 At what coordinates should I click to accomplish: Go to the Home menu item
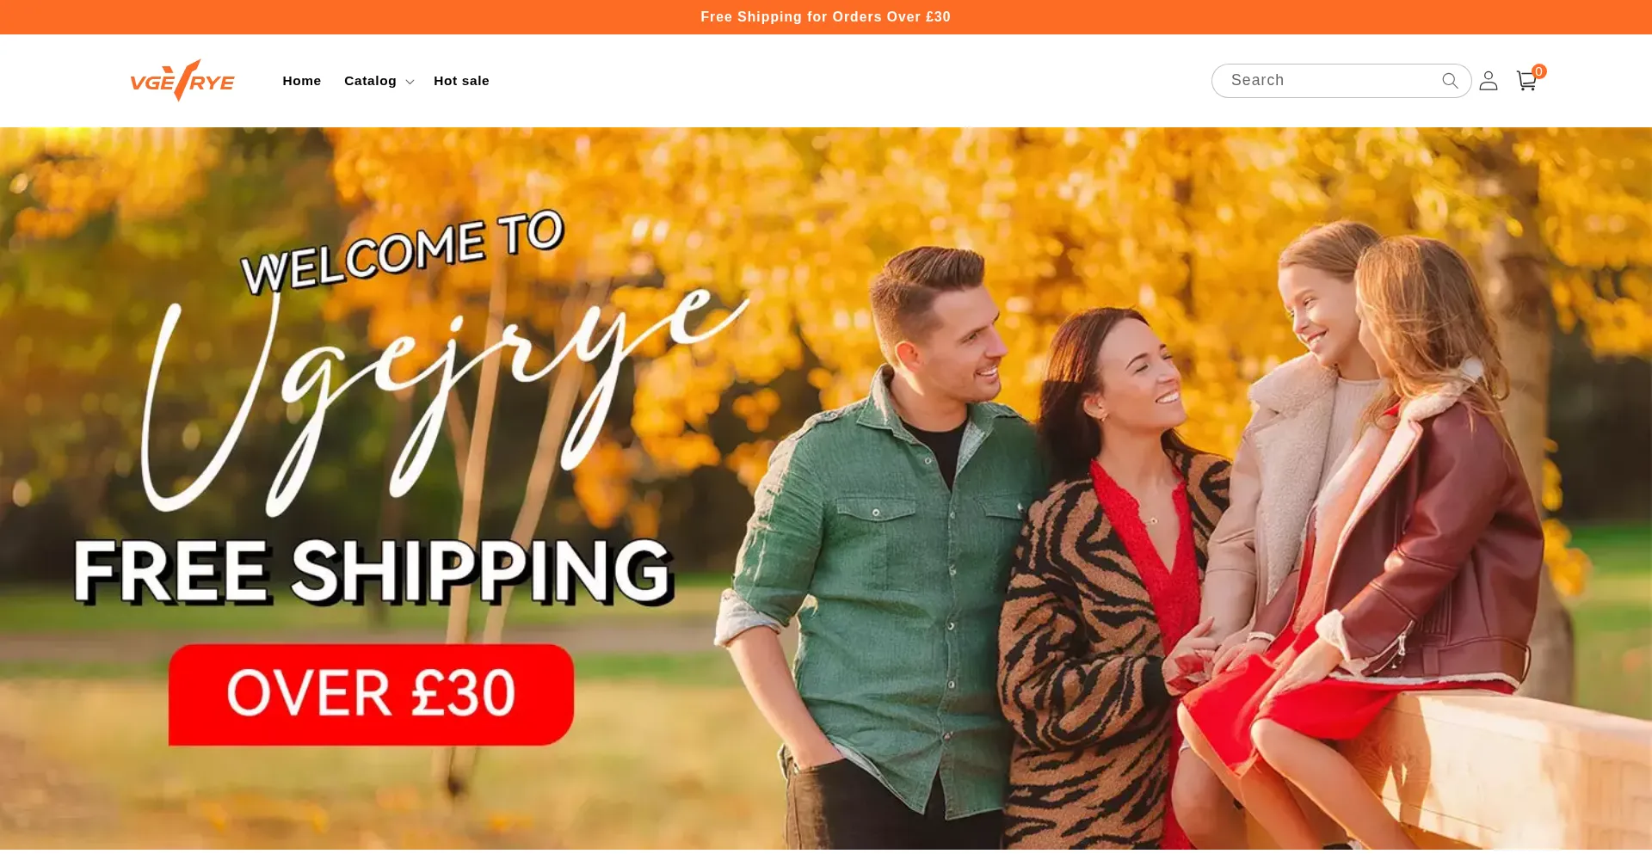pos(301,81)
